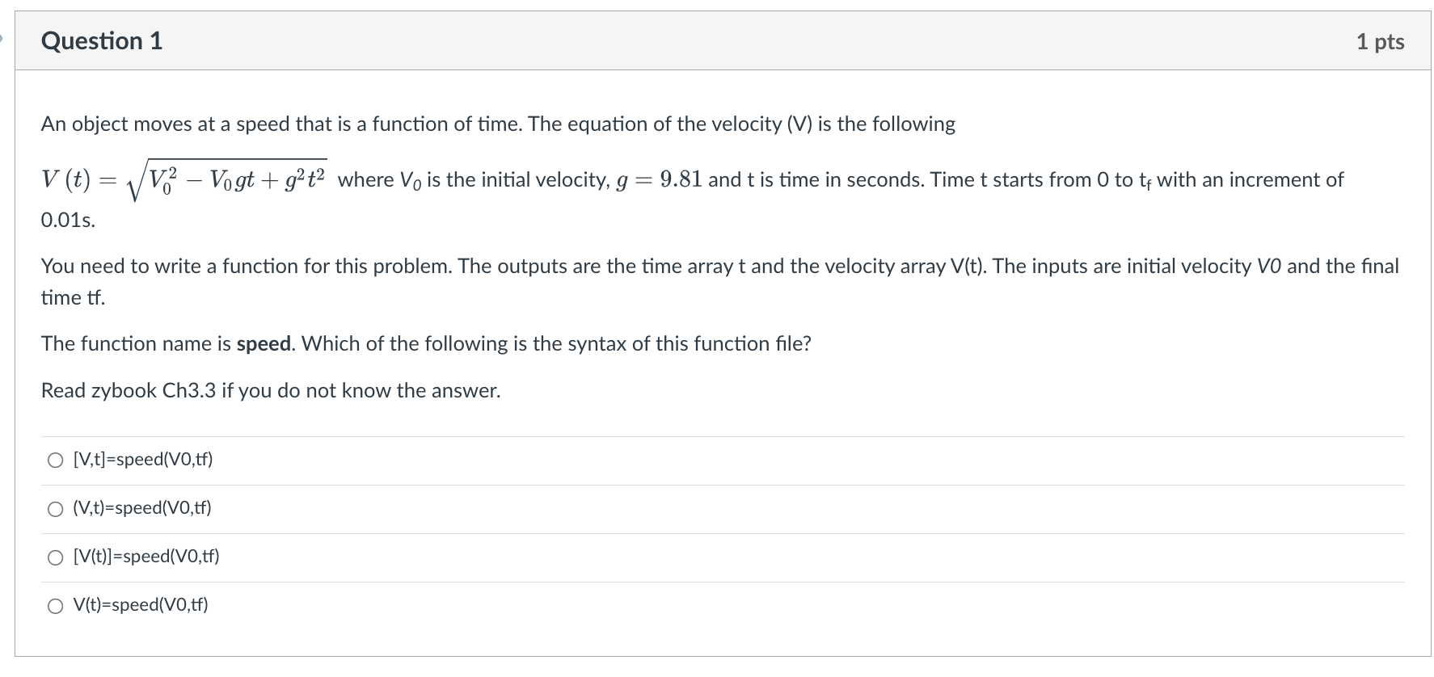Click the fourth answer option row
1434x677 pixels.
pos(719,604)
